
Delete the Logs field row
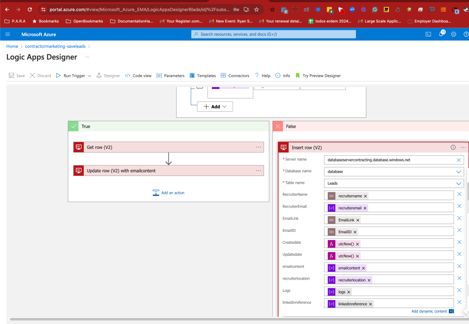(459, 290)
